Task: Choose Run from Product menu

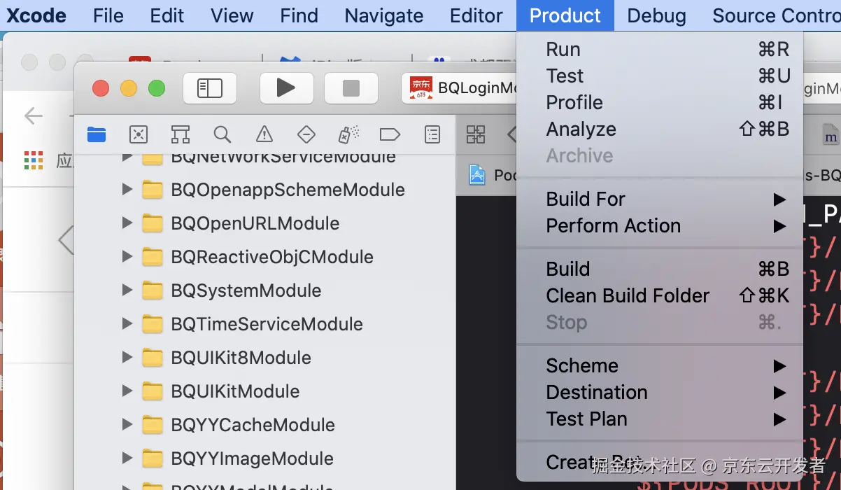Action: tap(660, 50)
